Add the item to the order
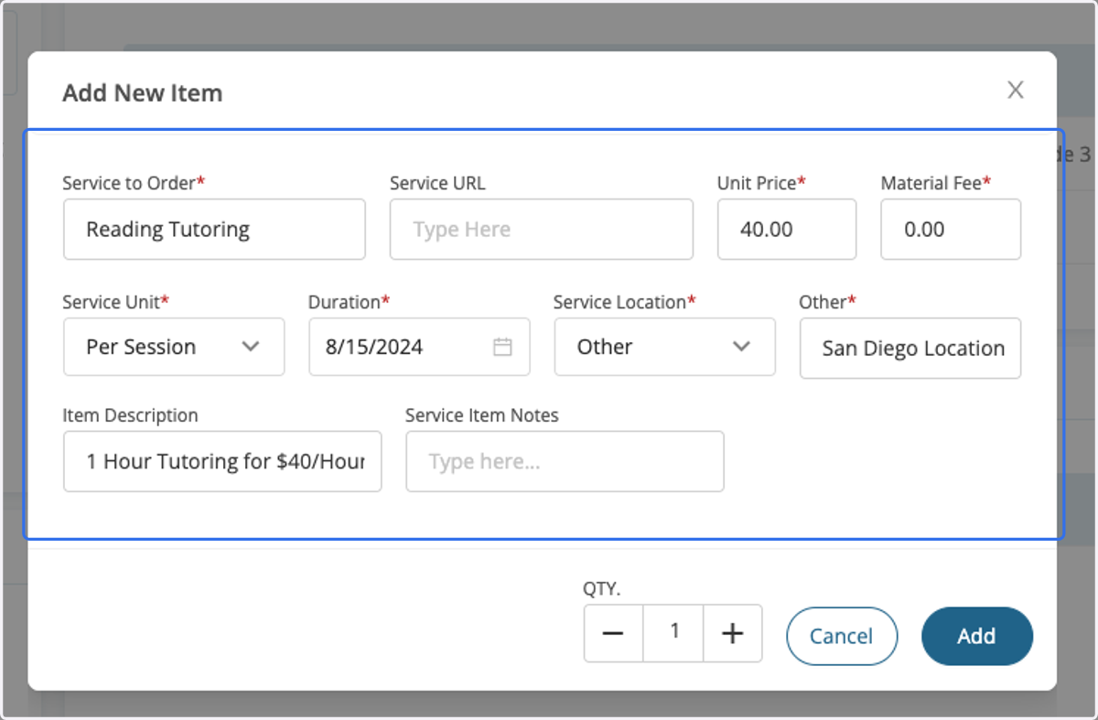 977,636
